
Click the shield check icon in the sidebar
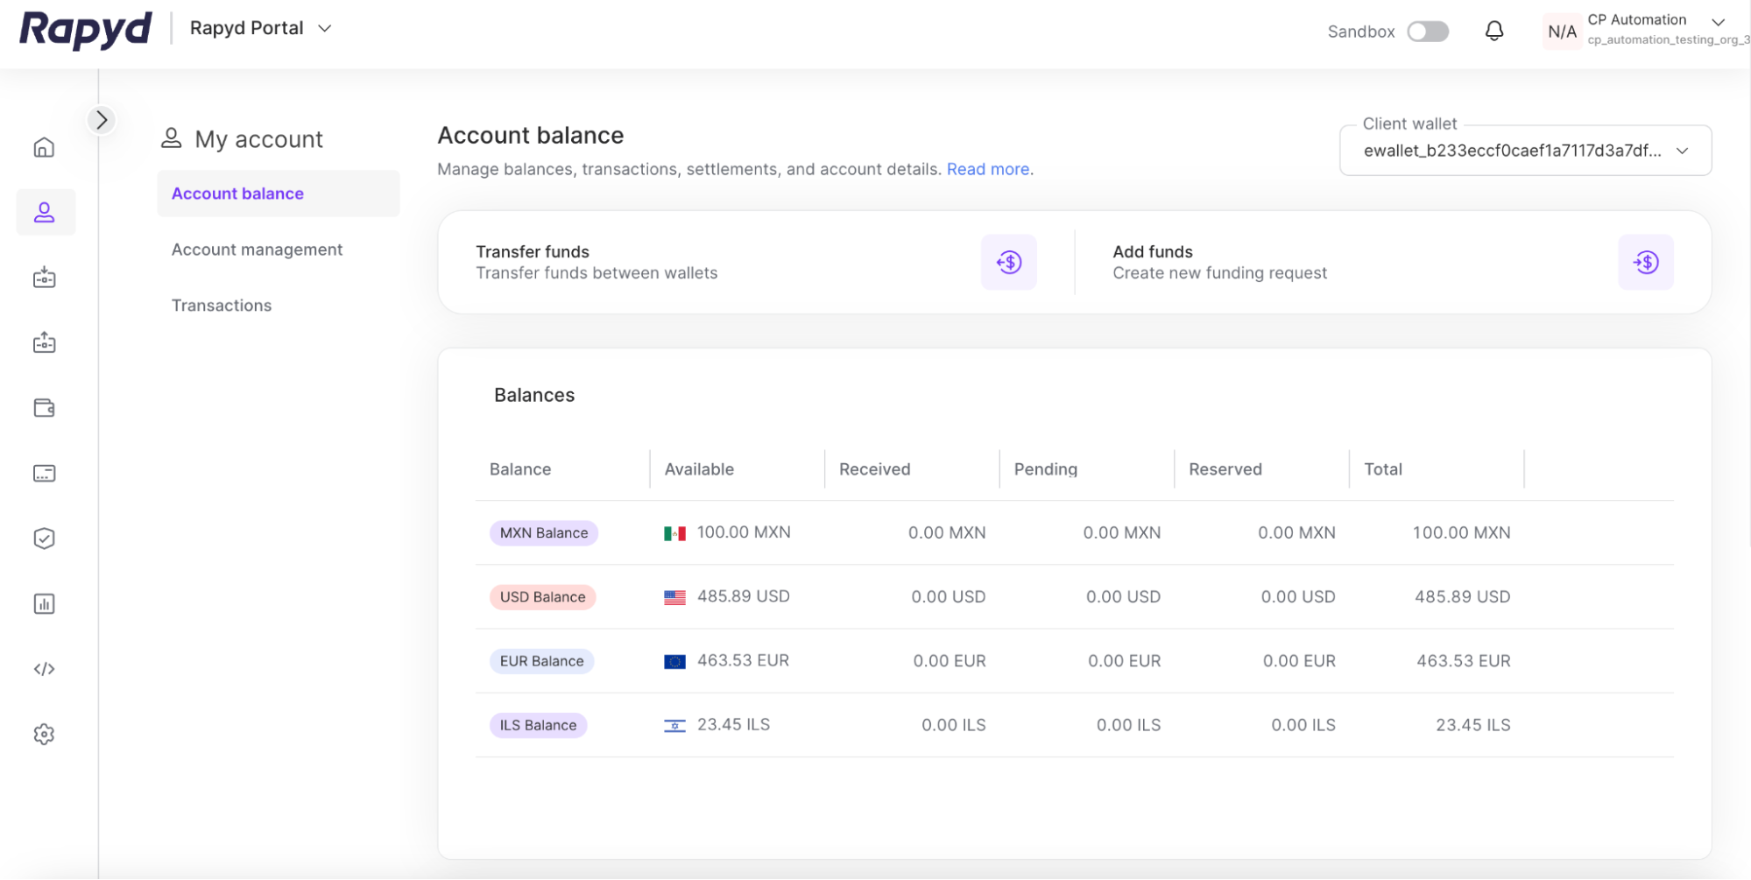click(44, 539)
